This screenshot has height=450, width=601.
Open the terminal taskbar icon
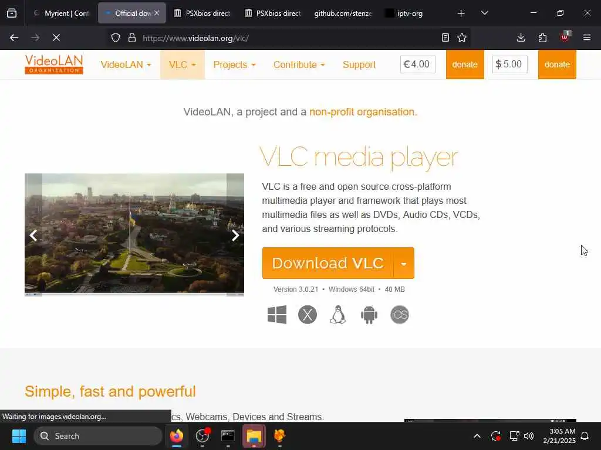click(x=228, y=436)
